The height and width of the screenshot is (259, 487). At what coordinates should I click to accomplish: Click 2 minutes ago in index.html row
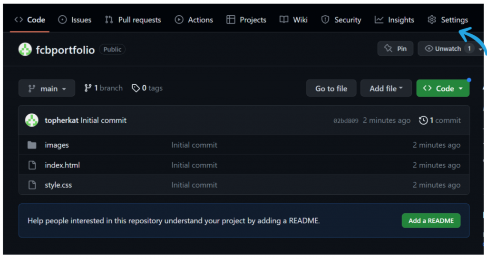[437, 165]
